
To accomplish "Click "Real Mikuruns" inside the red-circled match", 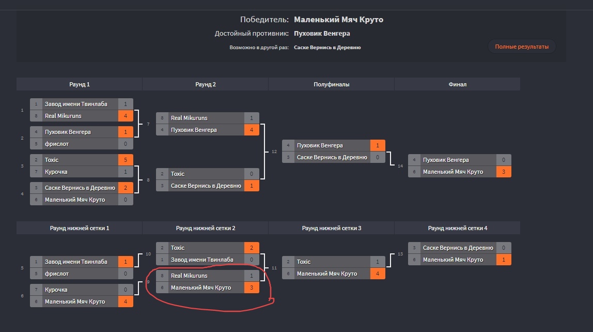I will tap(189, 276).
